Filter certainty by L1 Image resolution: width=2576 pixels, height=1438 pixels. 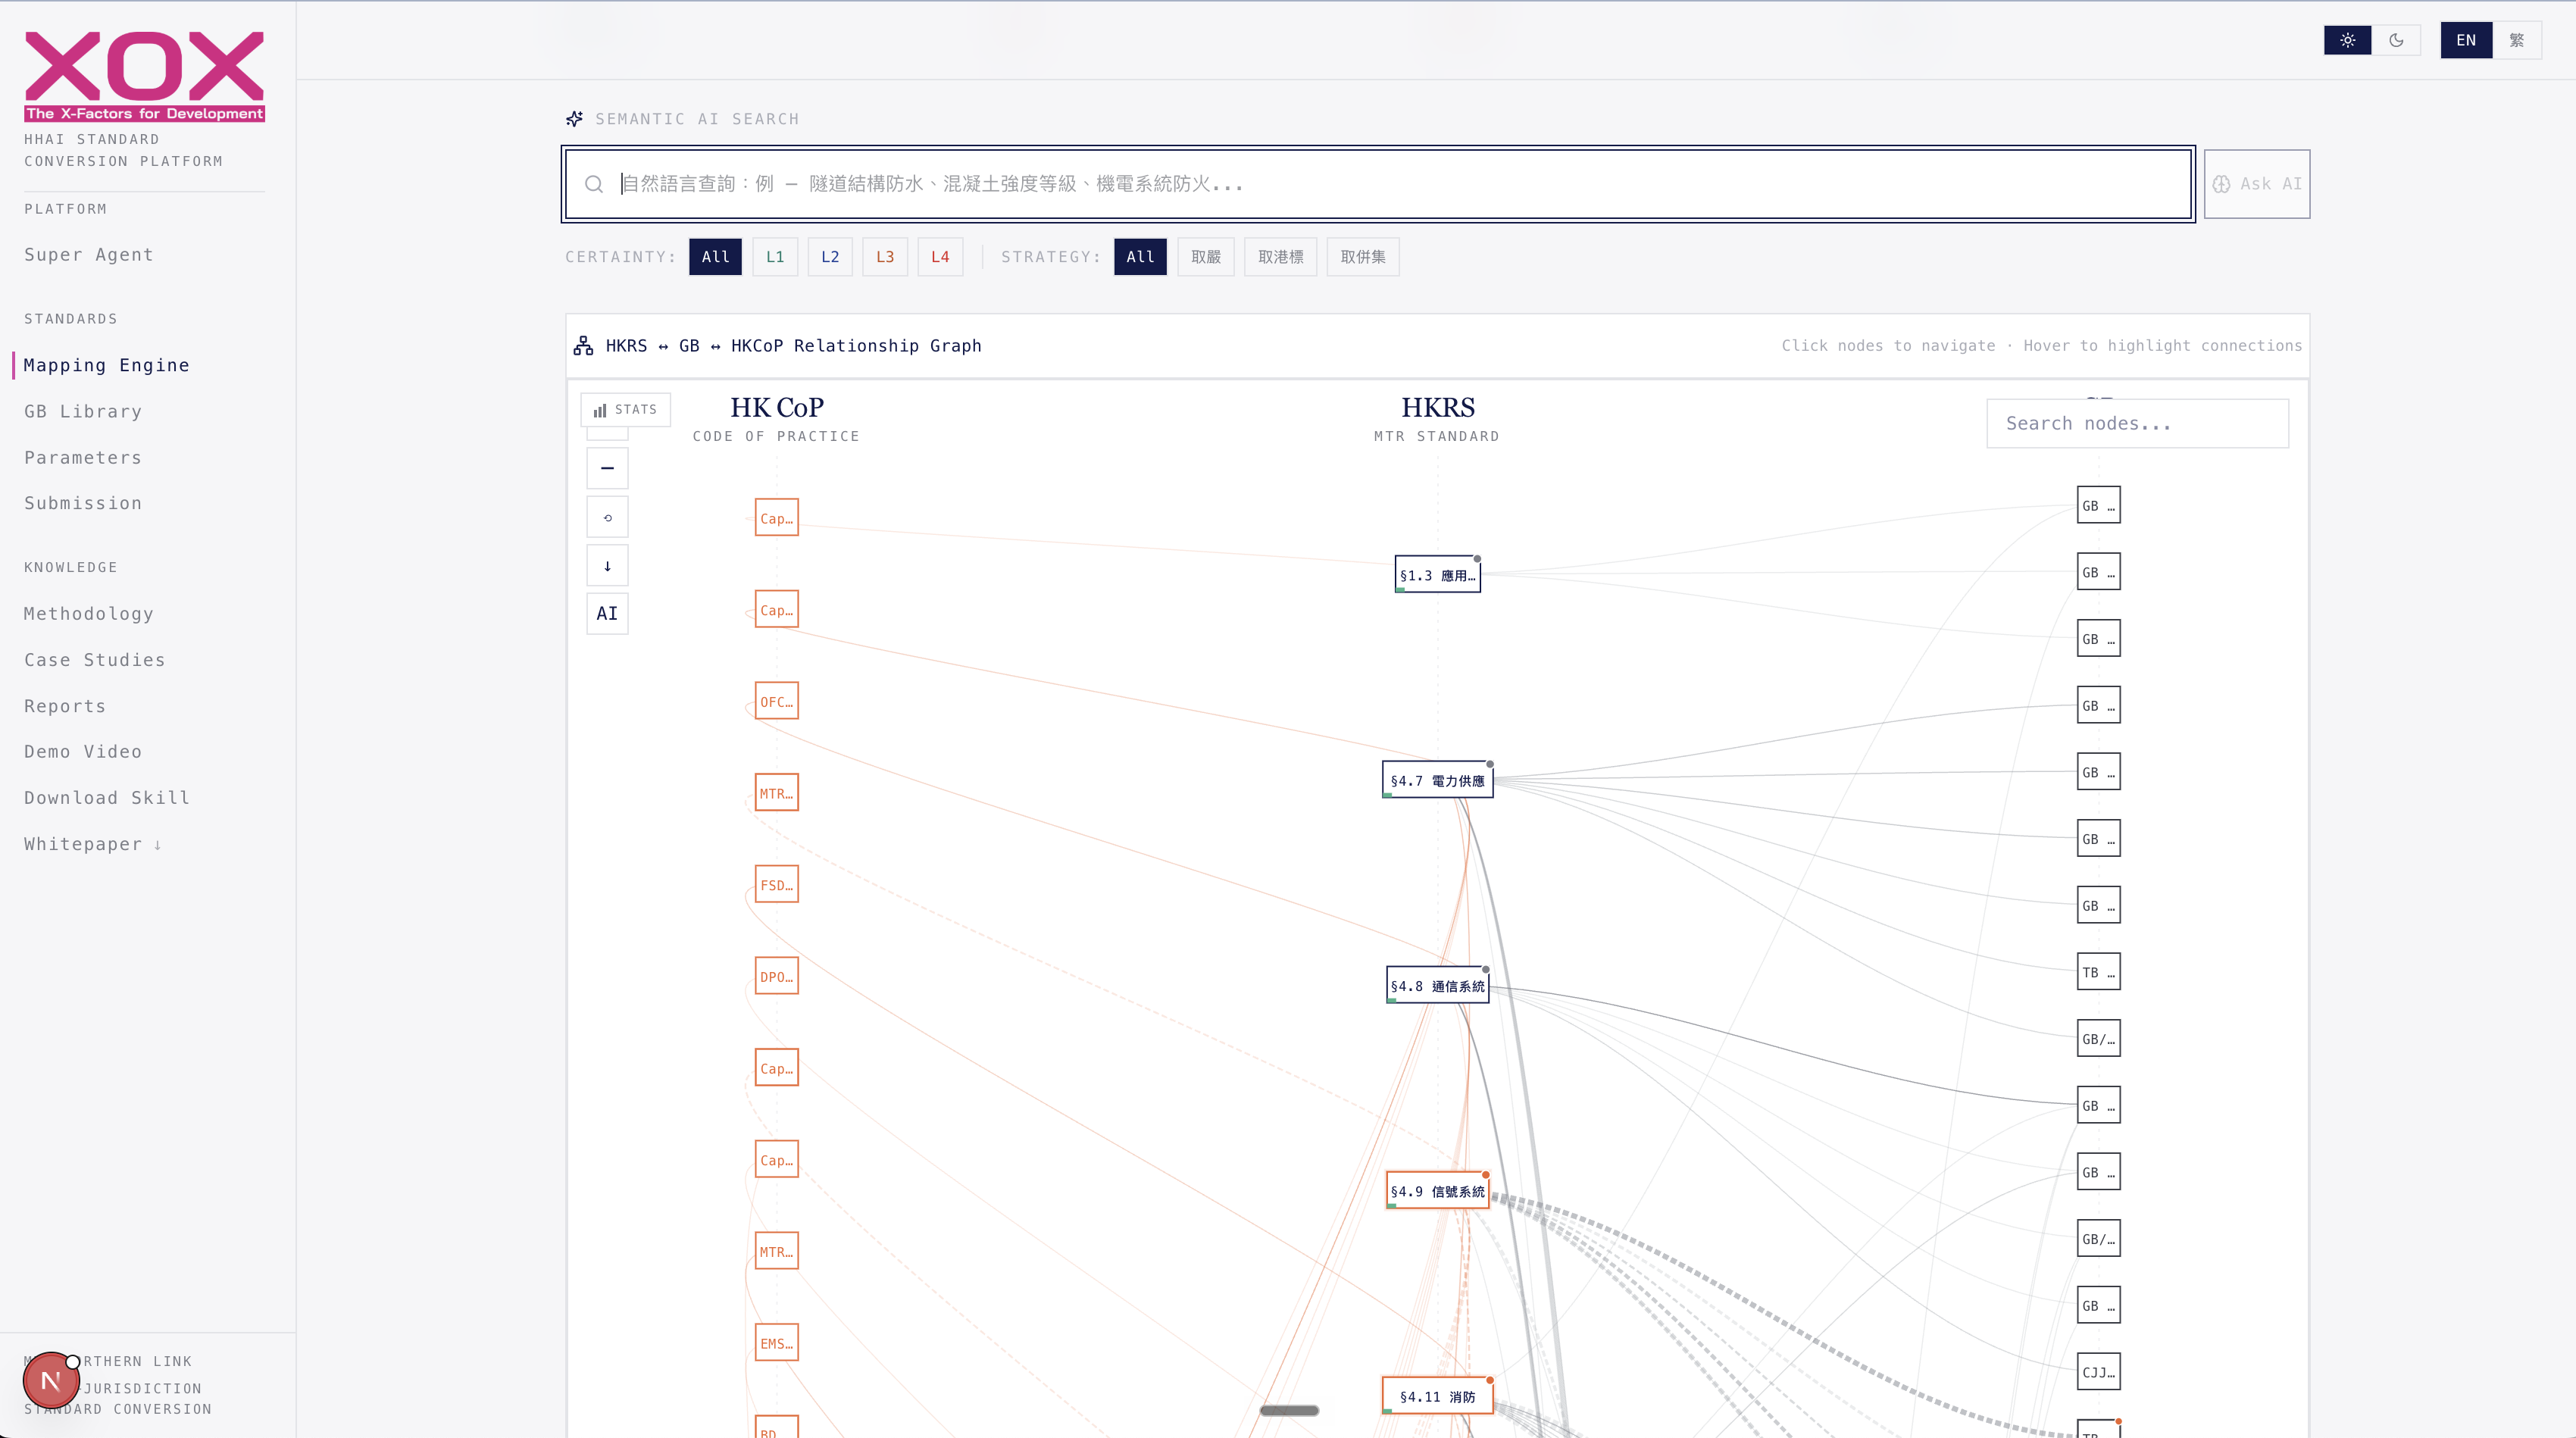775,257
